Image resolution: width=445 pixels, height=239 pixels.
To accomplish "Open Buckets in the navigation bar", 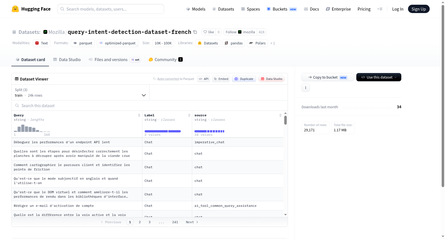I will (282, 9).
